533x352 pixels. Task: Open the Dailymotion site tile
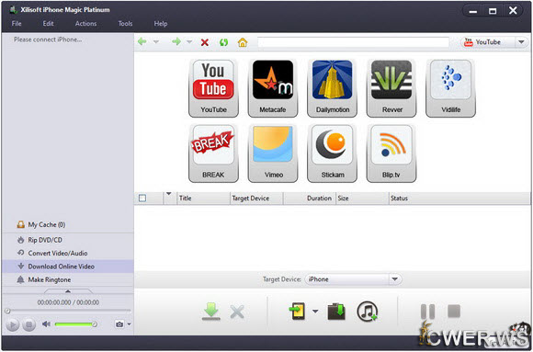coord(332,88)
